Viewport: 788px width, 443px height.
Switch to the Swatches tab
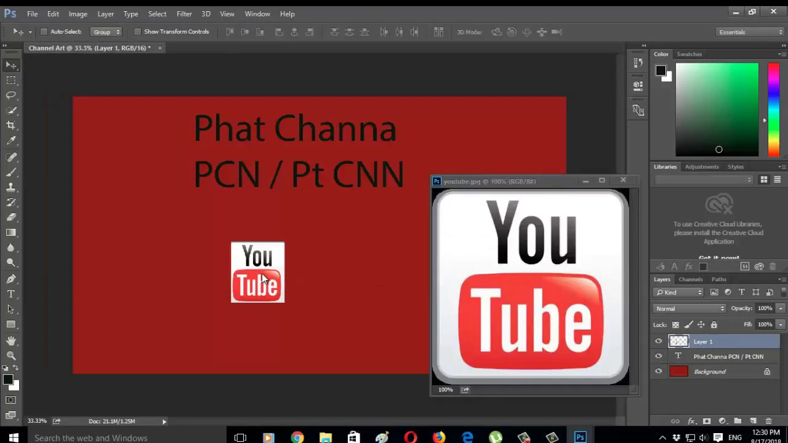pos(689,54)
